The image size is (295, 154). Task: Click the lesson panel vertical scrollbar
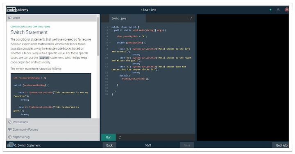click(x=98, y=37)
